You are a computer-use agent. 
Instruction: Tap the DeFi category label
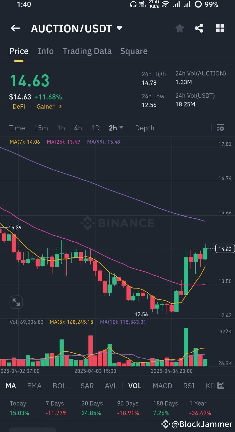point(19,106)
